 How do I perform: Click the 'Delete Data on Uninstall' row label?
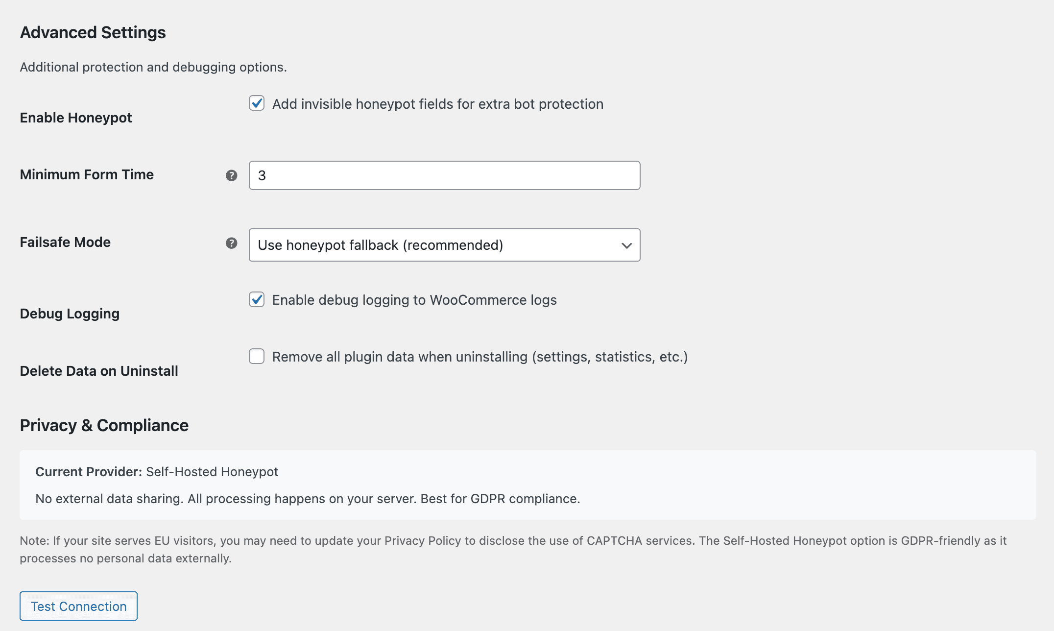[99, 371]
